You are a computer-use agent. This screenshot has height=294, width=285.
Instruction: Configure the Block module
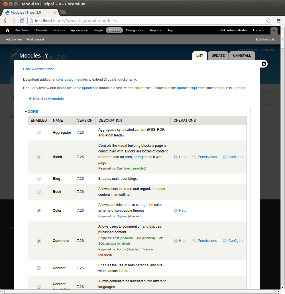[x=233, y=157]
